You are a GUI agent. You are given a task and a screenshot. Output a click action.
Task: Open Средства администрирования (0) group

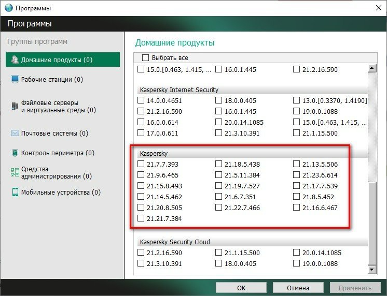click(51, 172)
